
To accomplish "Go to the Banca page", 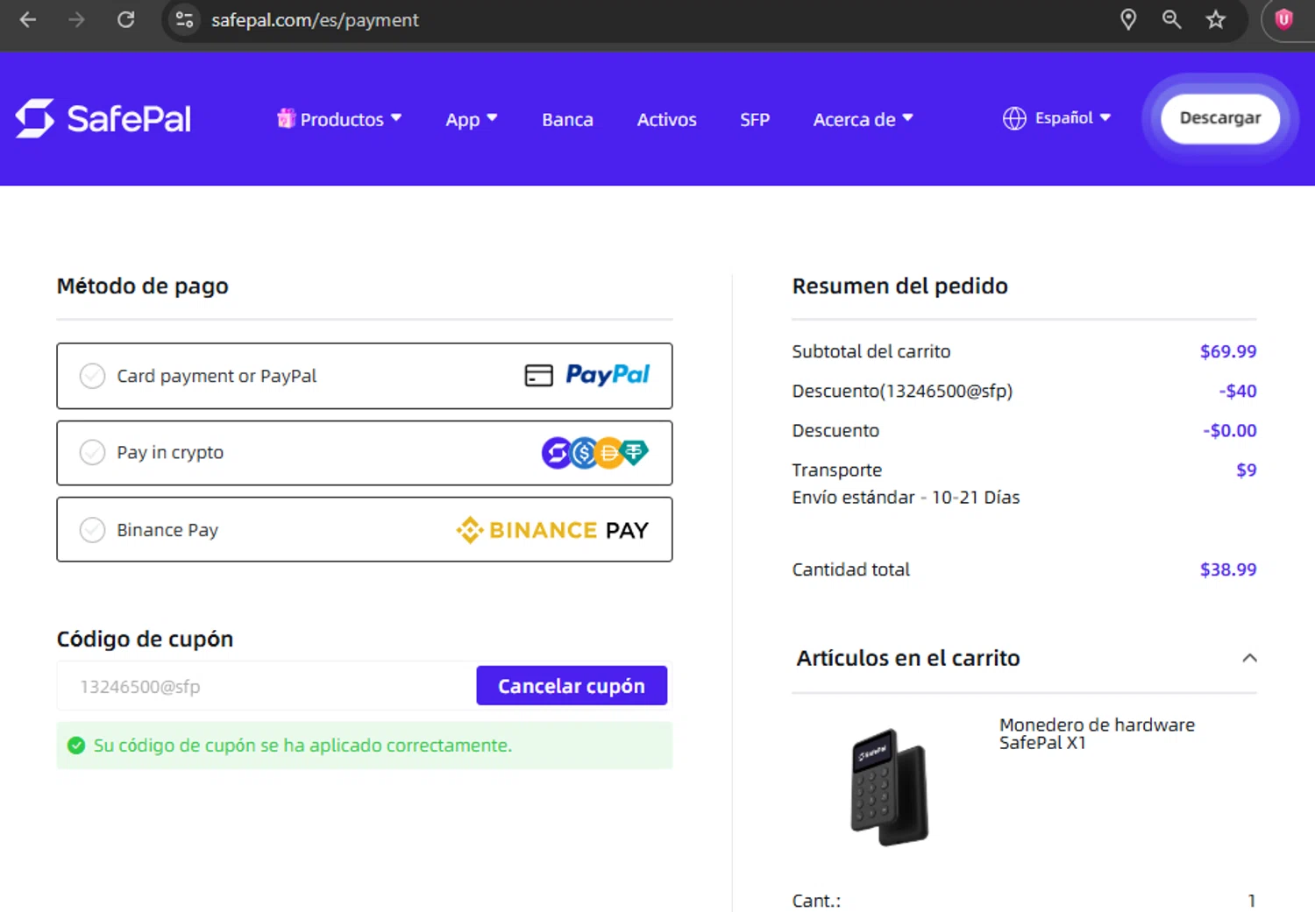I will (567, 119).
